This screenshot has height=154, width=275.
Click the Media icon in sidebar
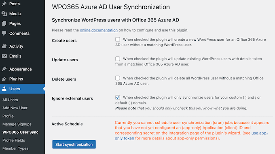pos(4,14)
